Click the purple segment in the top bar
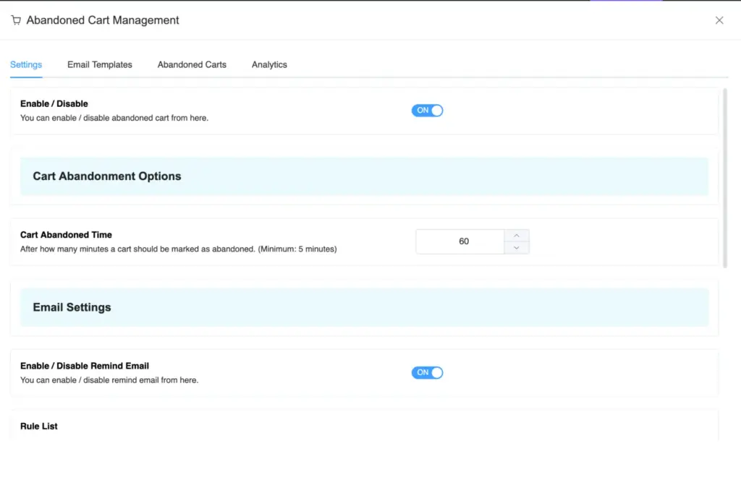This screenshot has width=741, height=493. pos(626,1)
